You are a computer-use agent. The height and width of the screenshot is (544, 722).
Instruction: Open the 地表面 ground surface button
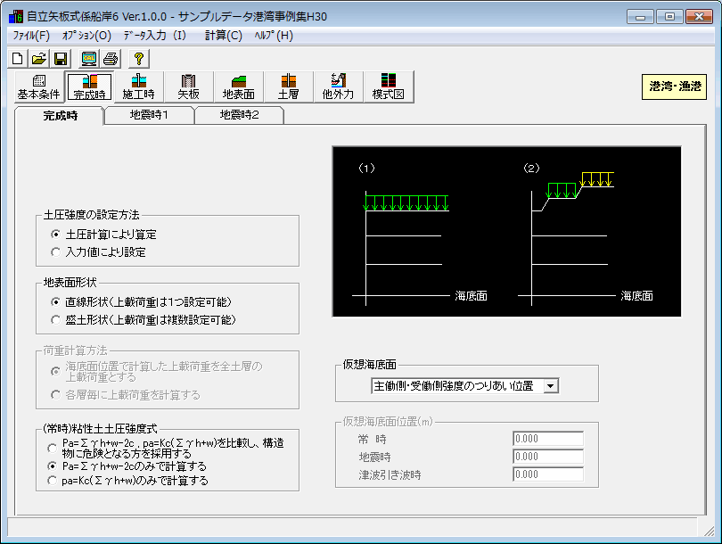(x=239, y=87)
